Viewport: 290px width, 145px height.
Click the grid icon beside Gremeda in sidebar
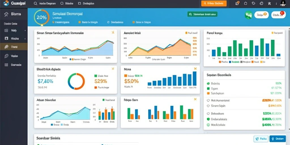coord(6,65)
